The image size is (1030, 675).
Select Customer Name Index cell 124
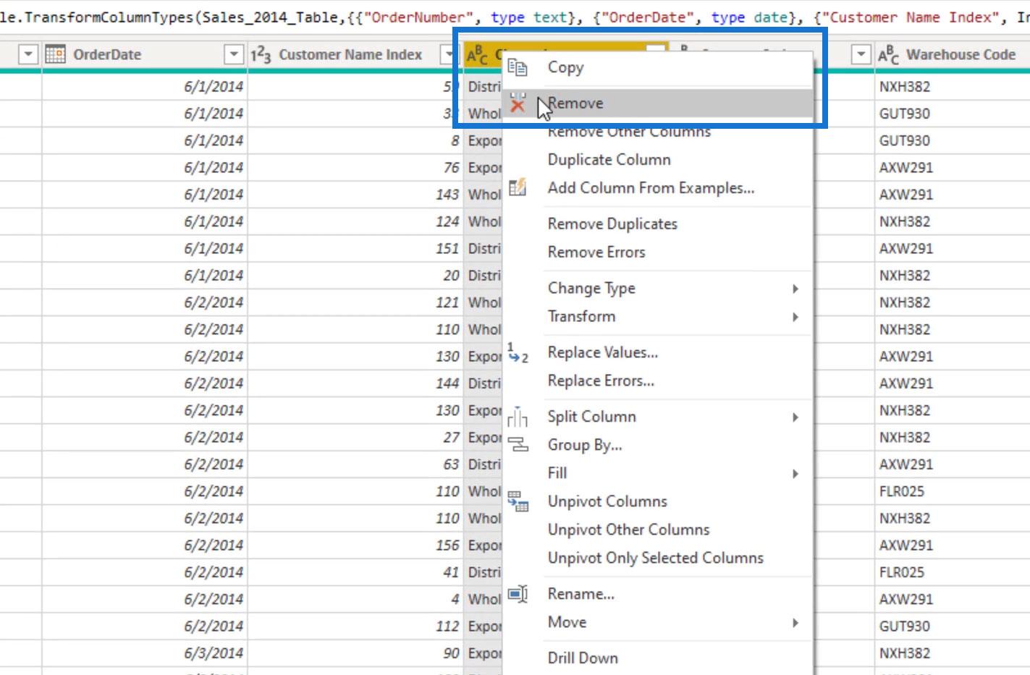355,221
